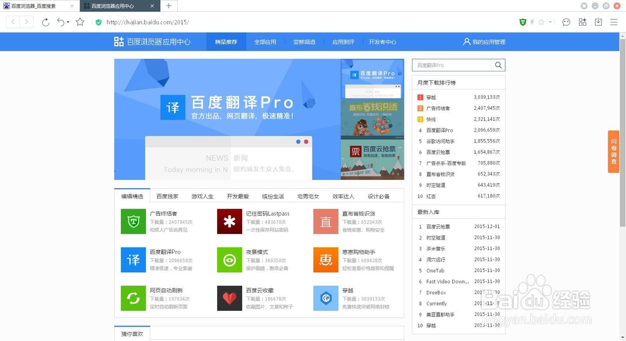
Task: Click the 穿越 blue globe icon
Action: [326, 298]
